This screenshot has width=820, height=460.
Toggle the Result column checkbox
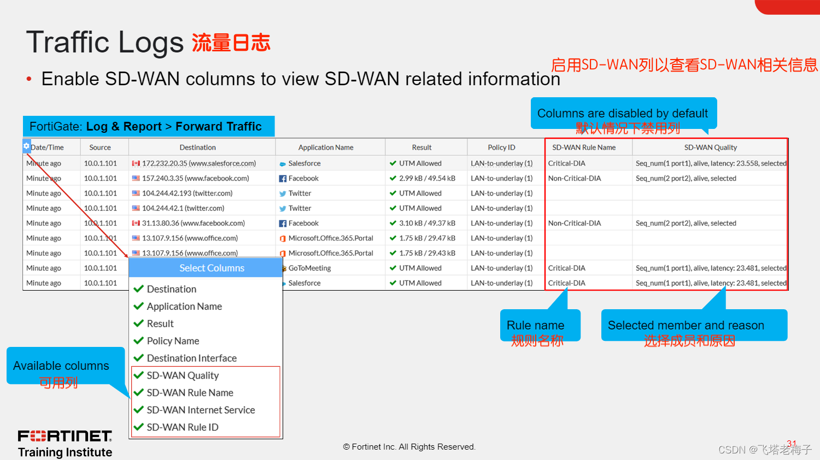[x=139, y=323]
